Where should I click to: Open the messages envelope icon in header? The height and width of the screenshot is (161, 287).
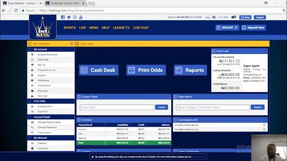(x=233, y=17)
